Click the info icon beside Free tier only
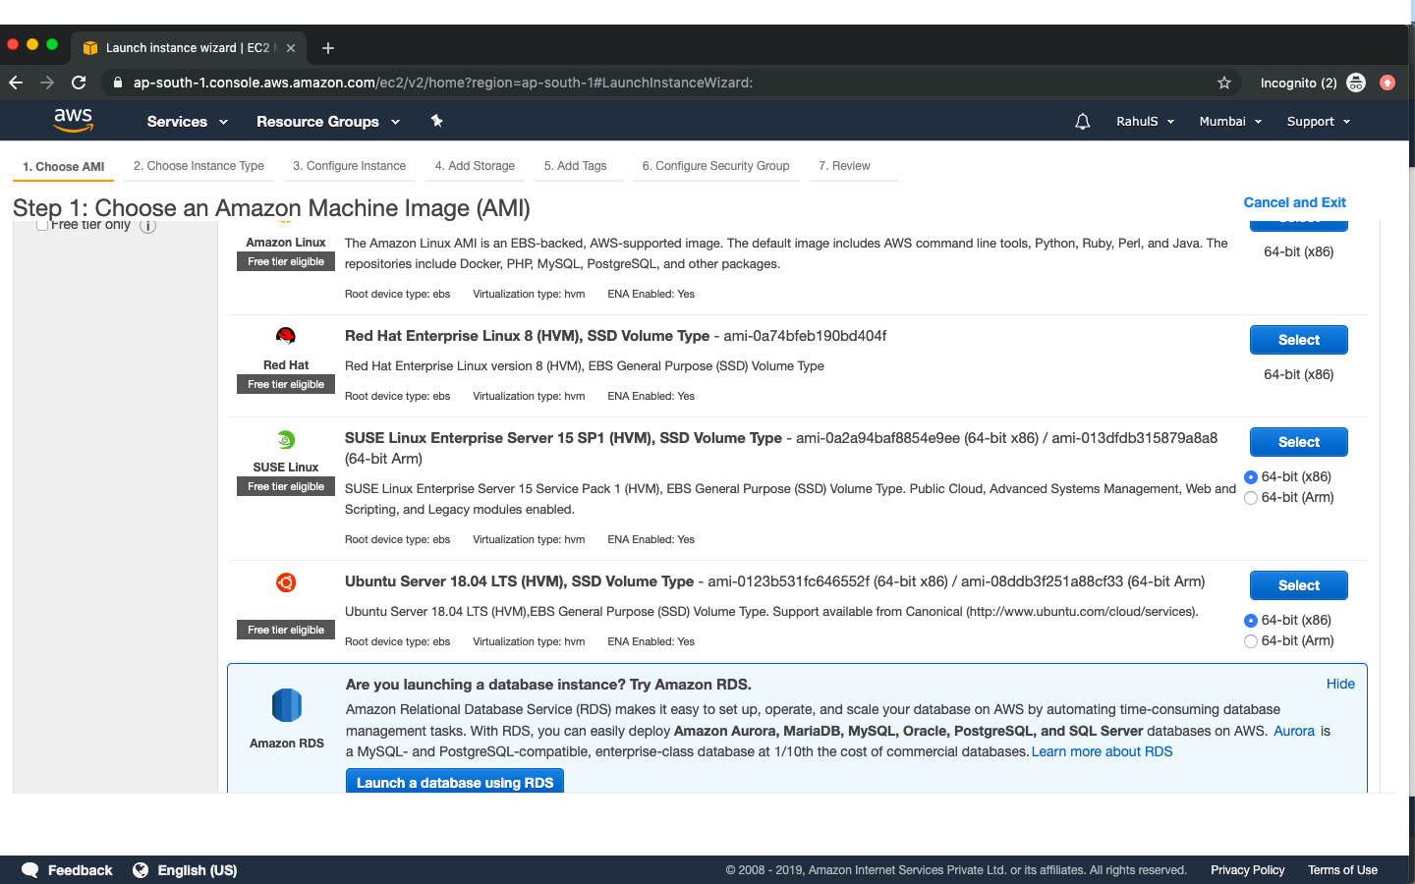Screen dimensions: 1415x884 (x=147, y=225)
